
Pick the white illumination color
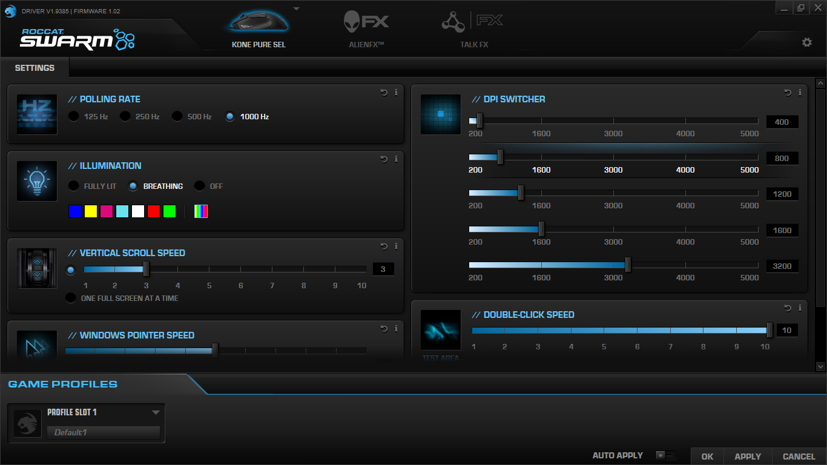coord(138,211)
